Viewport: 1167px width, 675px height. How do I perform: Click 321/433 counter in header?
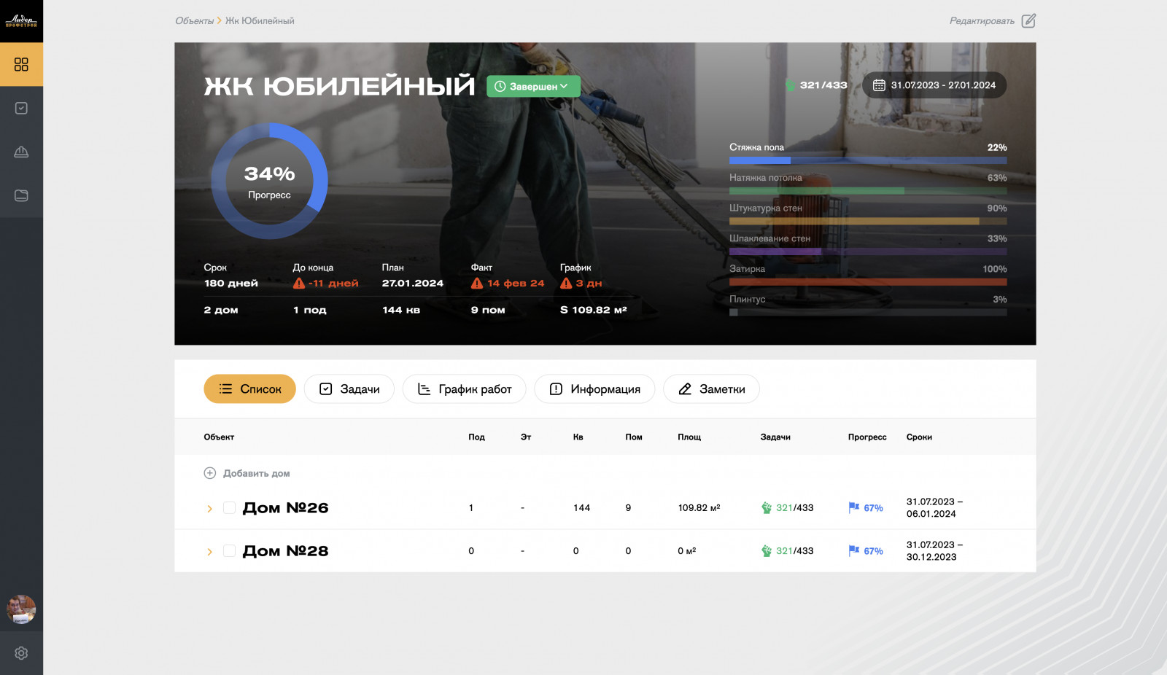(x=823, y=85)
